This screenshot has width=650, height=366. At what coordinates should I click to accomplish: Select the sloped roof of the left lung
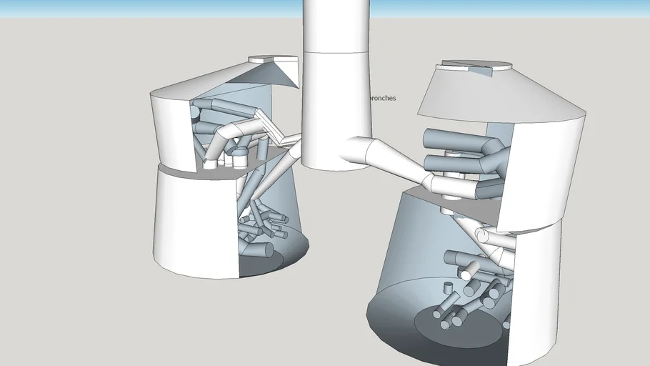(214, 81)
